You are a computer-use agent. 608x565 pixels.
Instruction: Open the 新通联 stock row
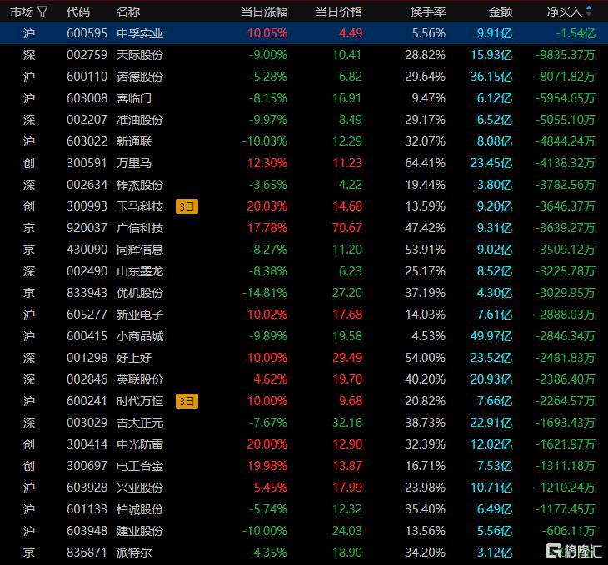point(304,141)
